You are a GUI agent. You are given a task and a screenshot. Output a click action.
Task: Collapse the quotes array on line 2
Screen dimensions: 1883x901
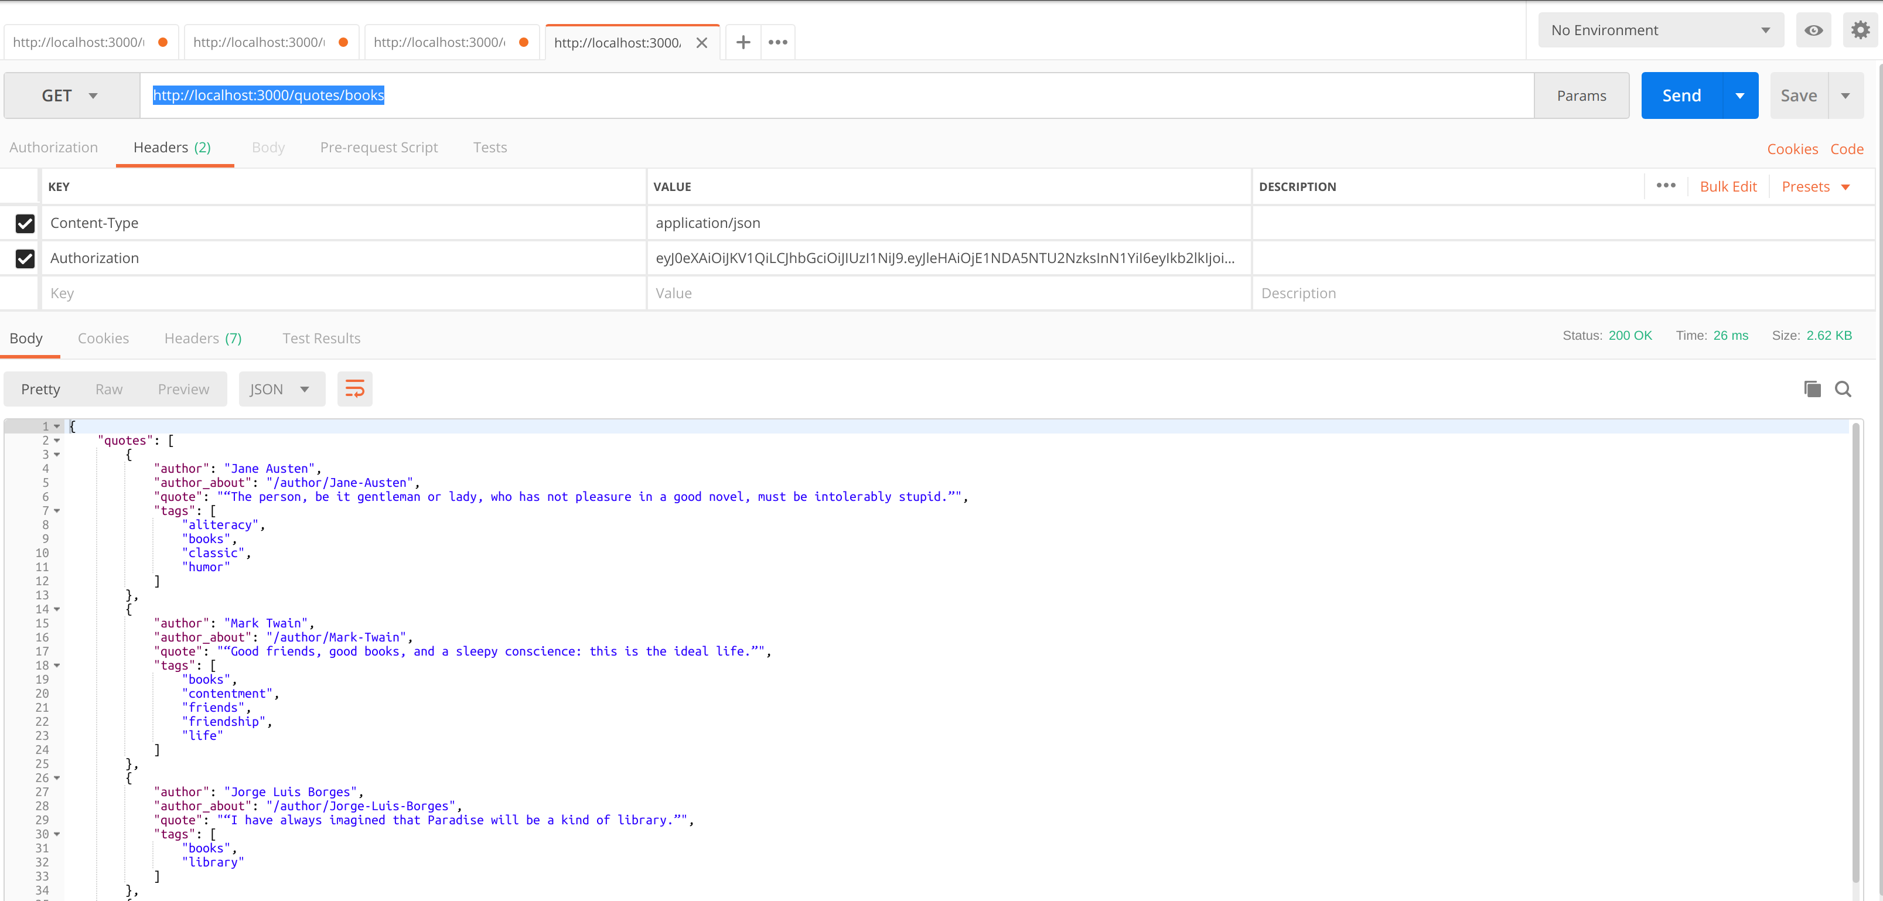pos(57,441)
